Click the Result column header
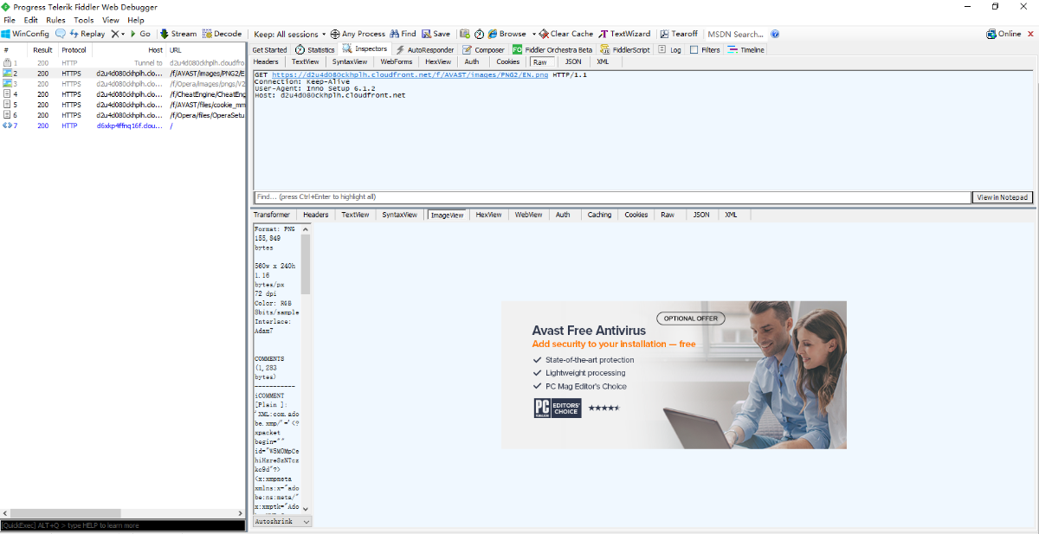The height and width of the screenshot is (534, 1039). 42,50
